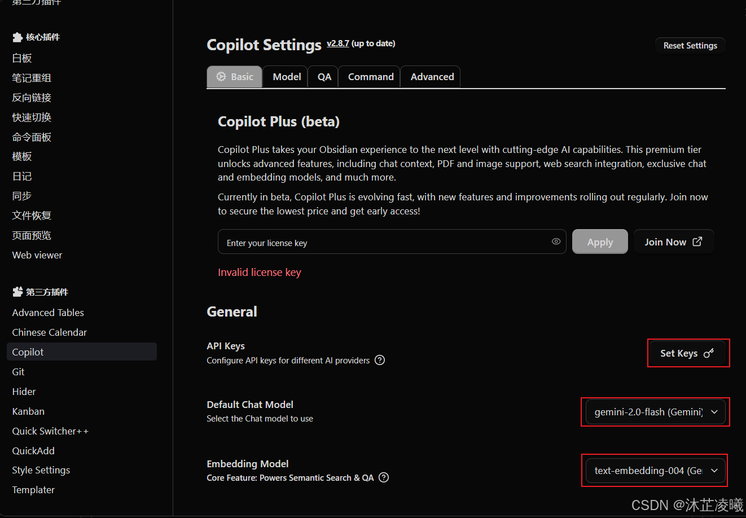Click the Reset Settings button

[690, 46]
